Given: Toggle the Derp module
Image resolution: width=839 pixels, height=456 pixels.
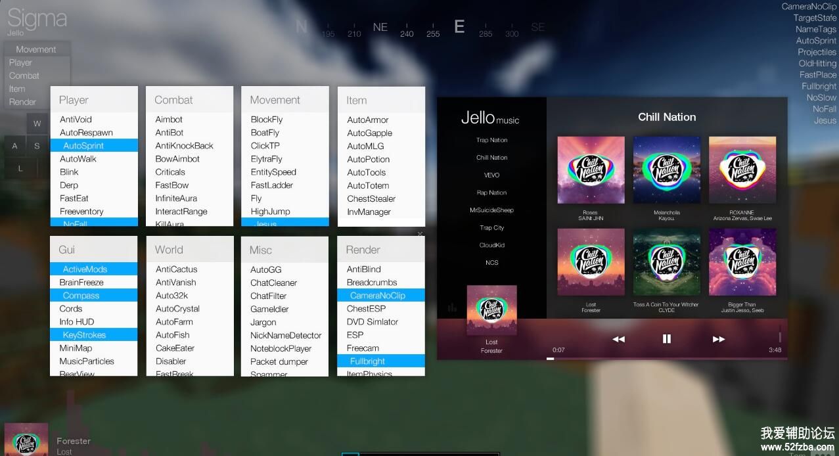Looking at the screenshot, I should click(94, 185).
